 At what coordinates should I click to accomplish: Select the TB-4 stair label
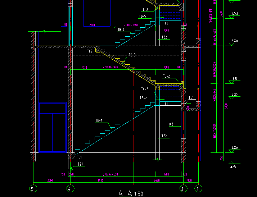point(121,30)
